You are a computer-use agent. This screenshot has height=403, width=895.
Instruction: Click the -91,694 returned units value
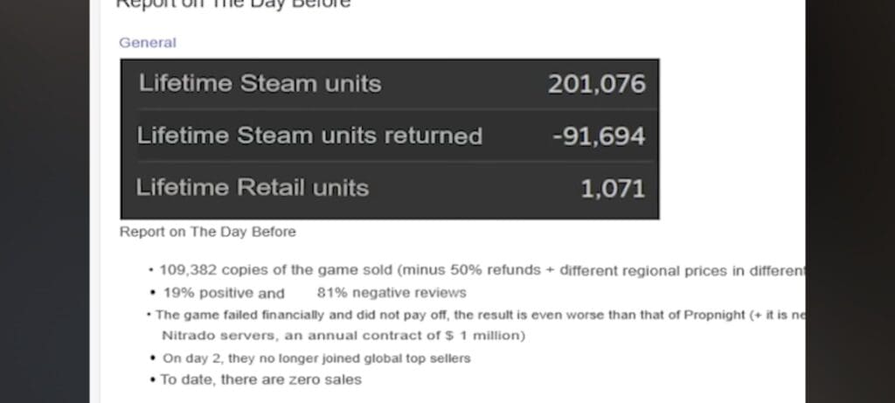[599, 136]
